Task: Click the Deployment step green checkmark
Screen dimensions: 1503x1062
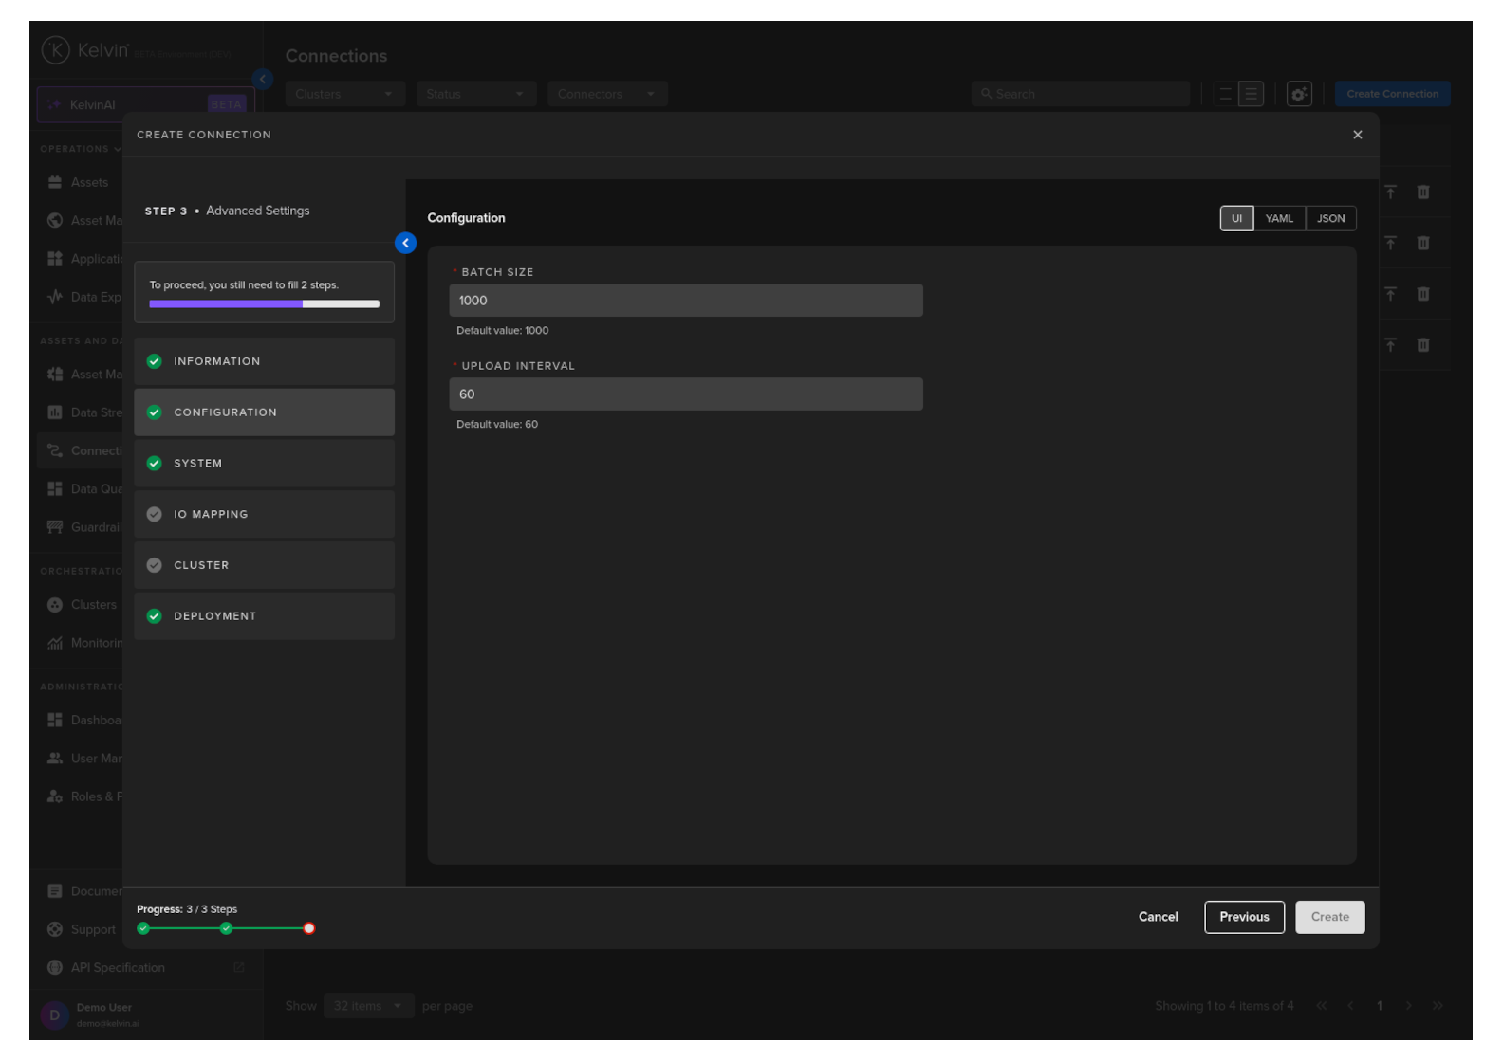Action: tap(155, 616)
